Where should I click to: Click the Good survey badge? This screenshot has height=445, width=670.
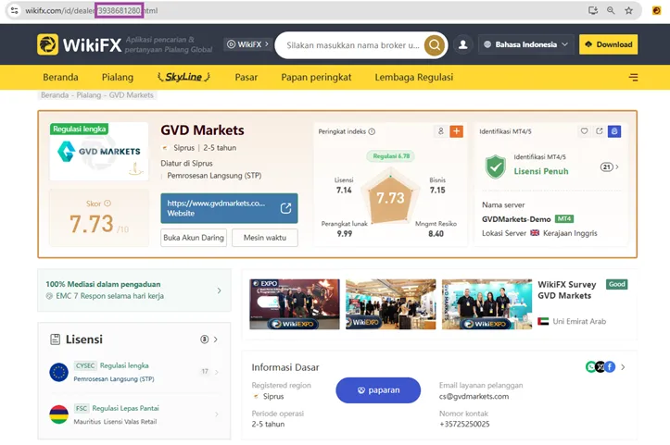(616, 284)
